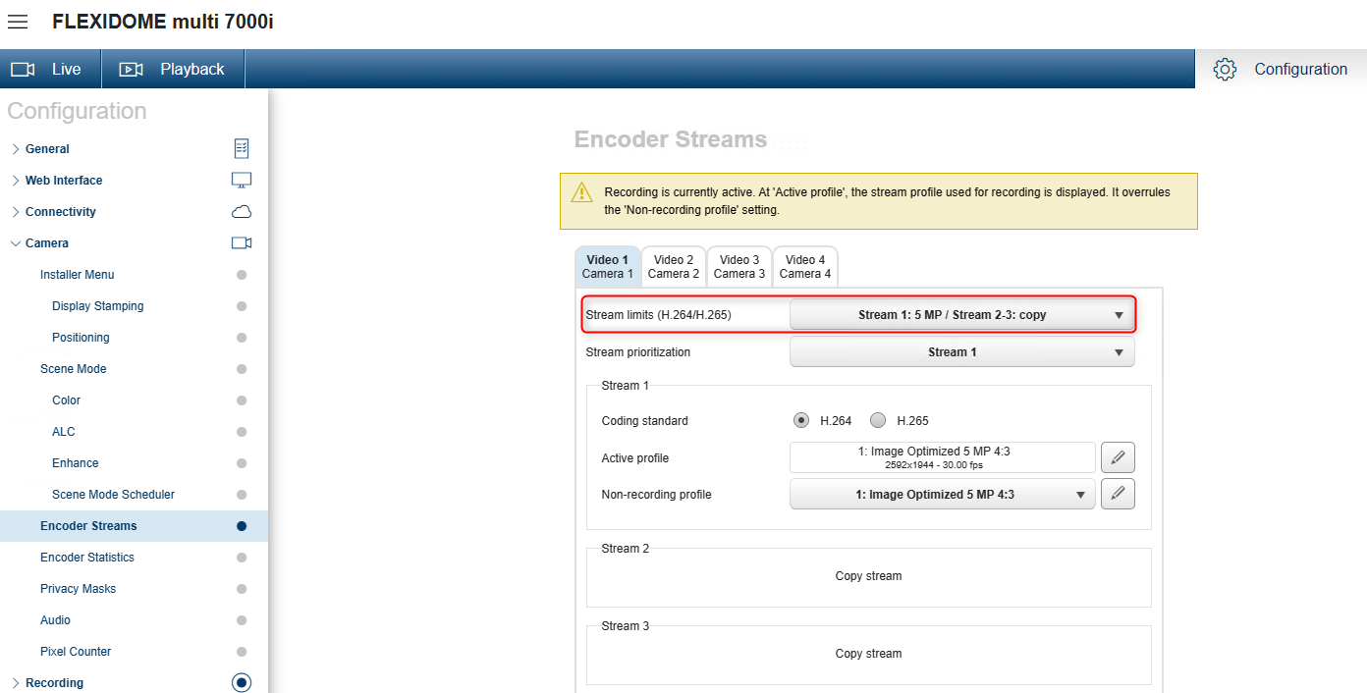The image size is (1368, 693).
Task: Click the Camera icon in sidebar
Action: [x=242, y=243]
